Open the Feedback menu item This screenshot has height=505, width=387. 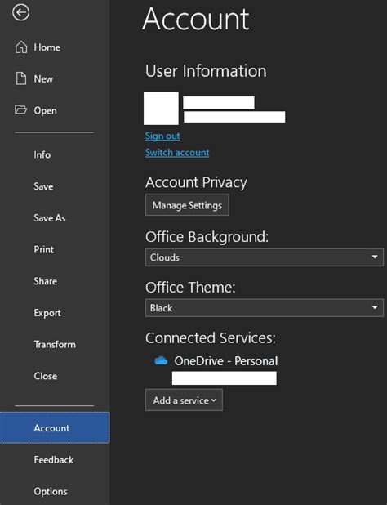(x=55, y=460)
